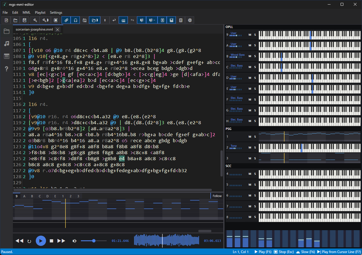The image size is (362, 255).
Task: Fast forward with the double-right arrow button
Action: (61, 241)
